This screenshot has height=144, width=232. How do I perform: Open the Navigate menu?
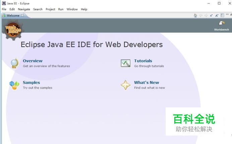point(24,9)
